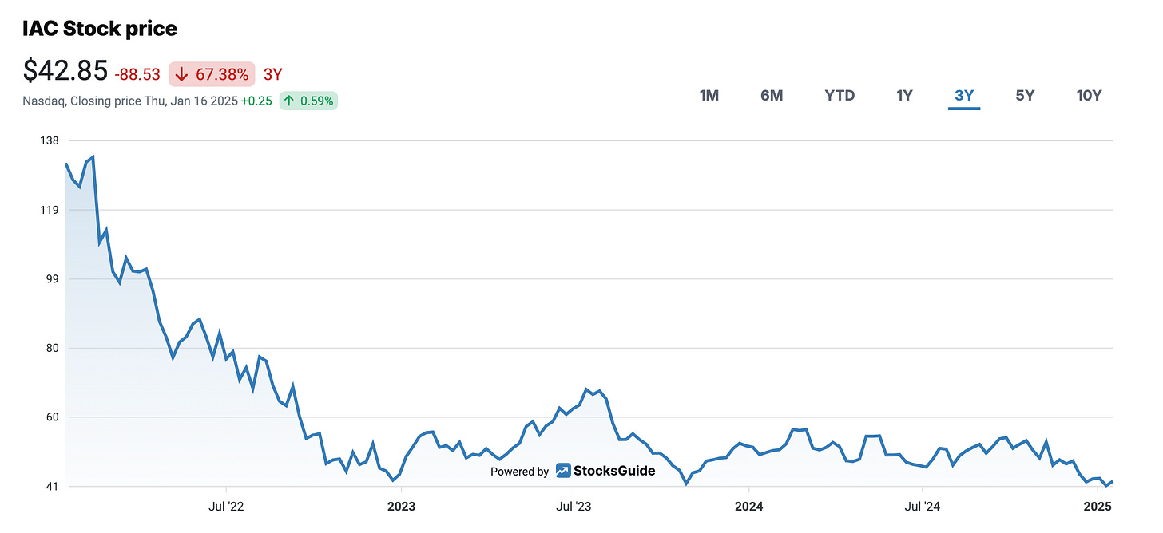
Task: Click the +0.25 daily change value
Action: [x=256, y=101]
